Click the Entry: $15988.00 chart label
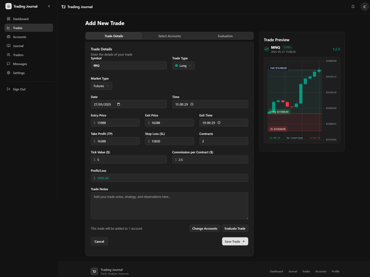The width and height of the screenshot is (370, 277). pyautogui.click(x=279, y=112)
